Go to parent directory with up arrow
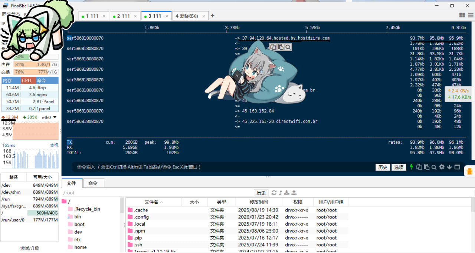This screenshot has height=253, width=475. [x=281, y=193]
